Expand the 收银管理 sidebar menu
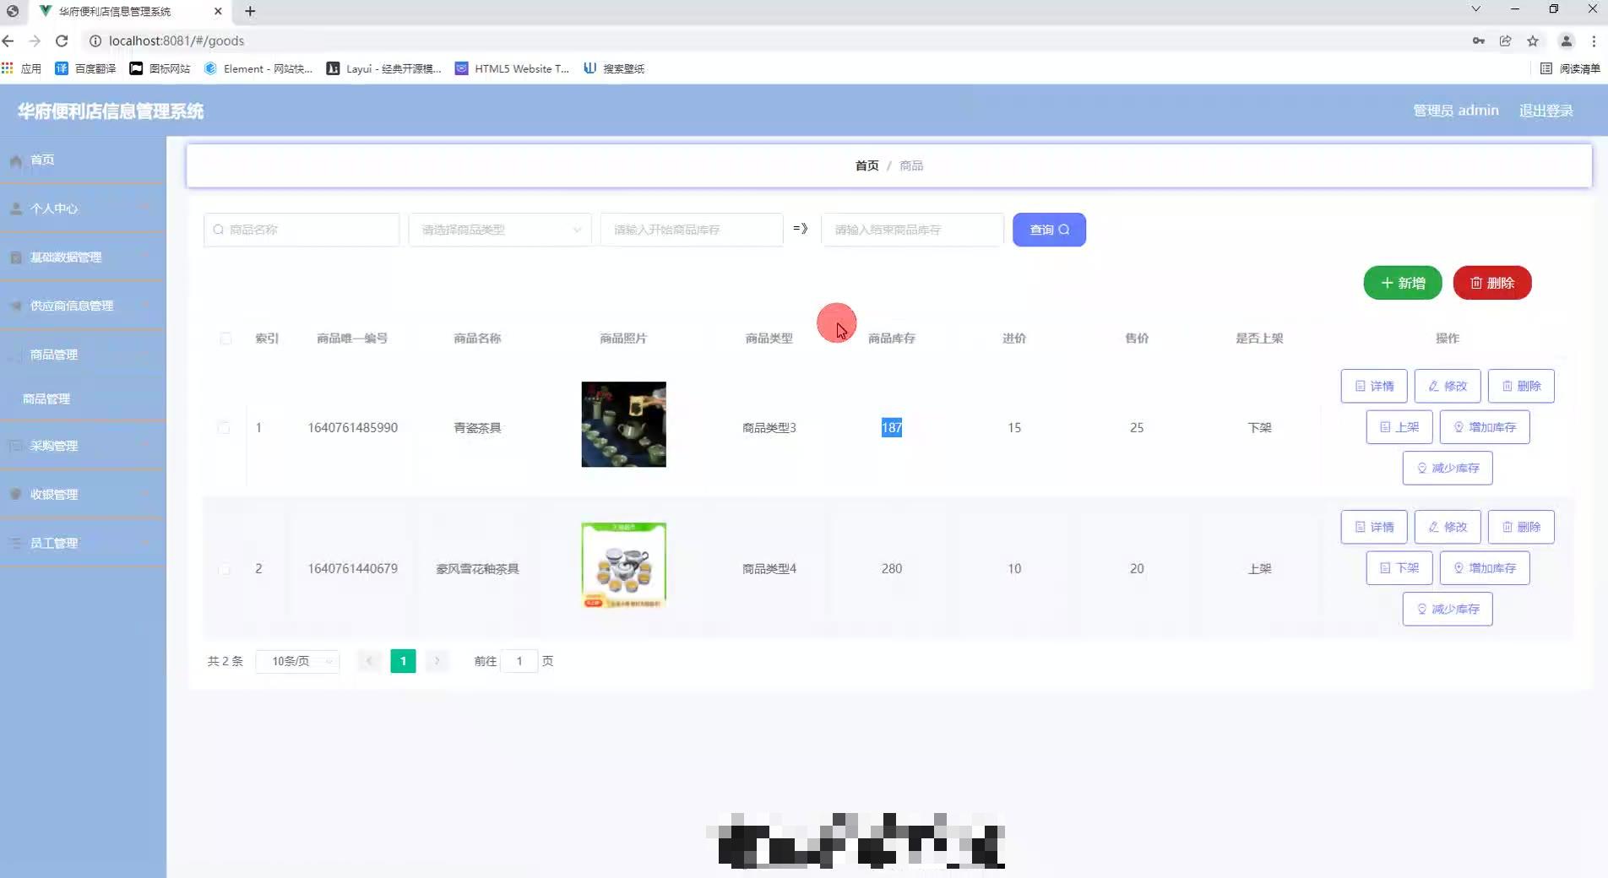 (83, 495)
